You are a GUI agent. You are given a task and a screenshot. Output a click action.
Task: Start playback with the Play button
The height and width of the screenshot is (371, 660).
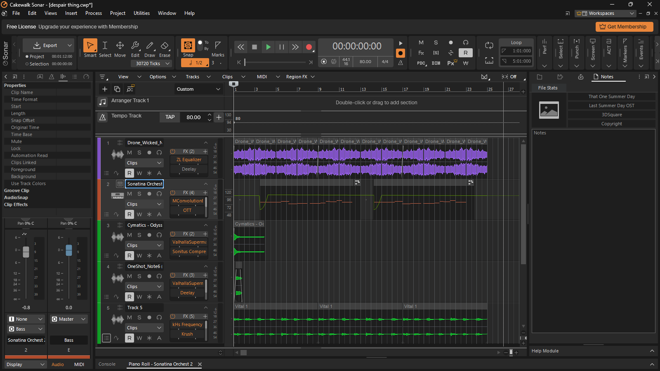268,47
